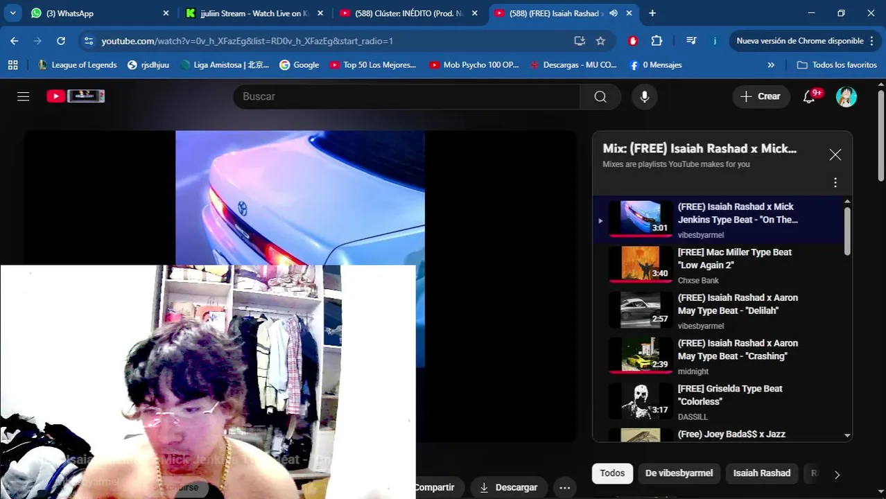Show next filter chips arrow

(837, 475)
